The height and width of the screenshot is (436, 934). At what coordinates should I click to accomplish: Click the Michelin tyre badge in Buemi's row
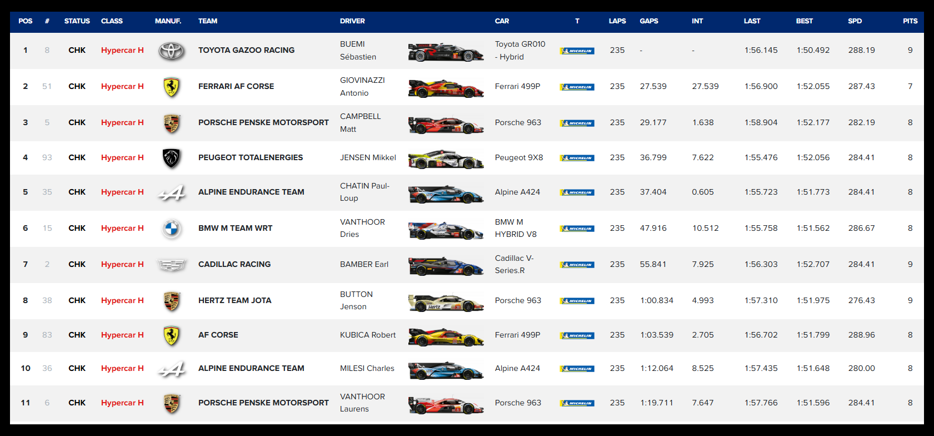pyautogui.click(x=577, y=51)
